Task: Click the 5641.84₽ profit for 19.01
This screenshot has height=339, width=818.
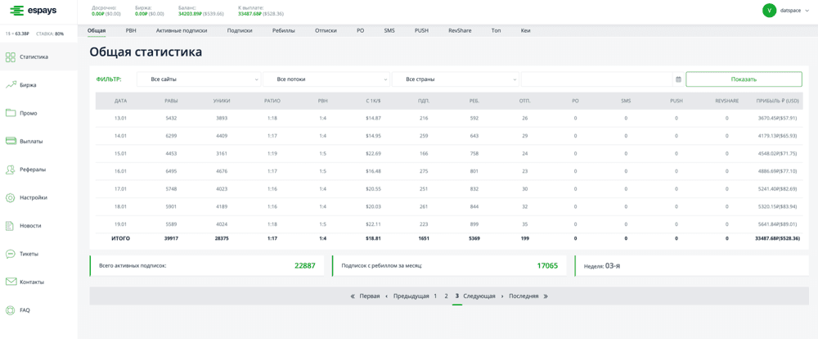Action: [x=779, y=224]
